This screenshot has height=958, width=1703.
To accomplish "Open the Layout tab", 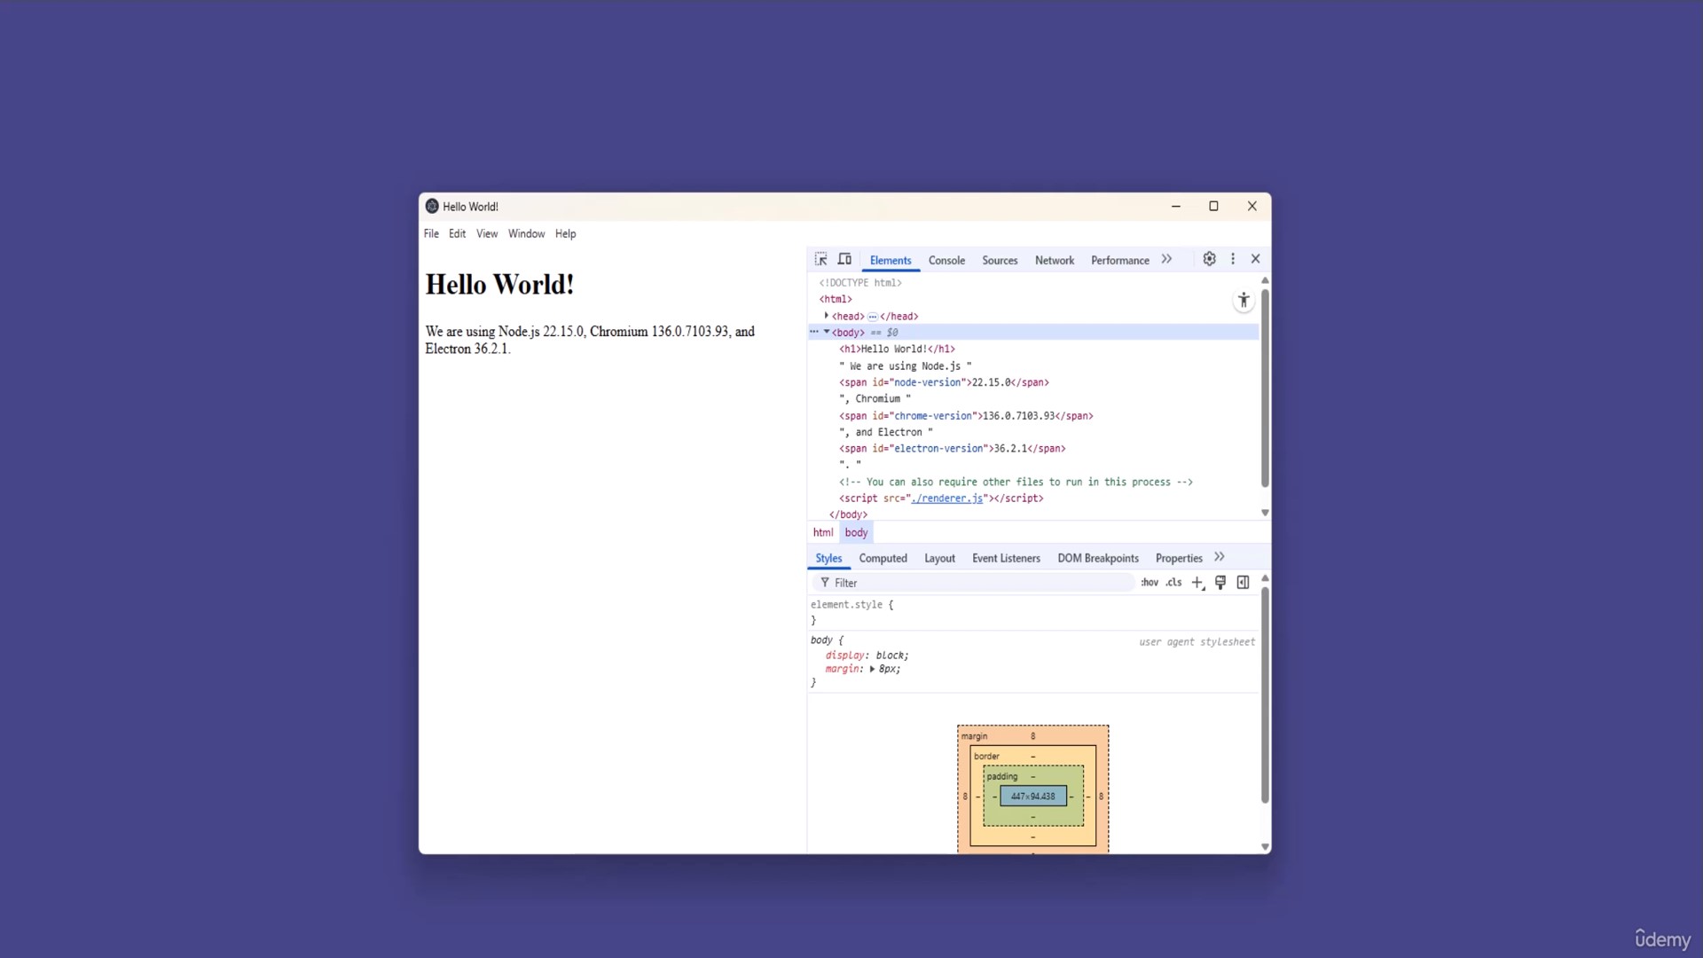I will coord(939,558).
